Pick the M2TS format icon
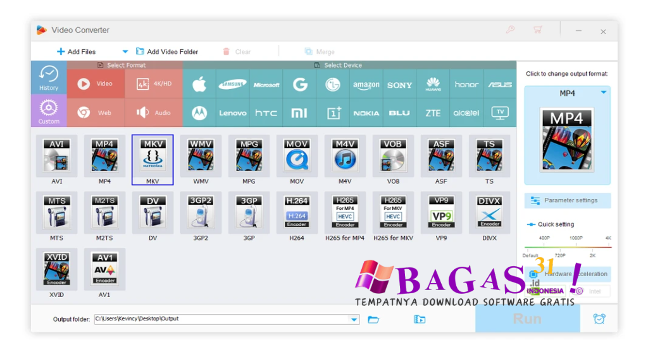 pyautogui.click(x=104, y=213)
